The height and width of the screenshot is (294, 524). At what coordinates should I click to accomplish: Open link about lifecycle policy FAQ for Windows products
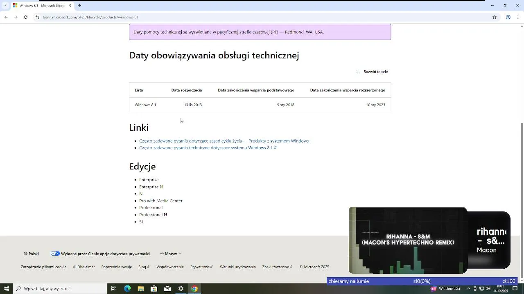(224, 141)
